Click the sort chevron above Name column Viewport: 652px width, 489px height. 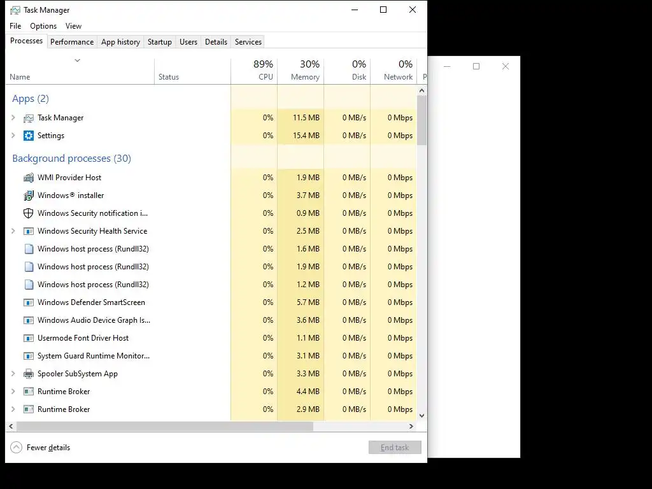coord(77,60)
